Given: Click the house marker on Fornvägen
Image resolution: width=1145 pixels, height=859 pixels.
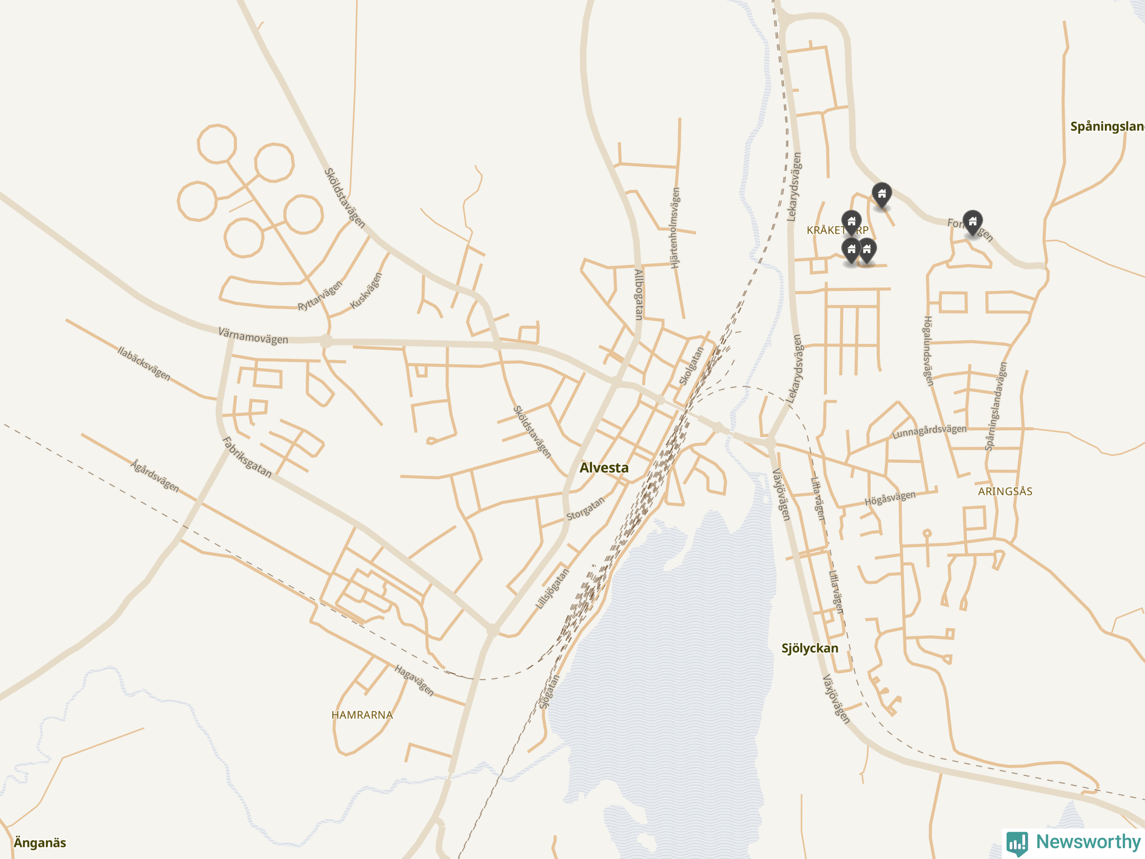Looking at the screenshot, I should (x=973, y=223).
